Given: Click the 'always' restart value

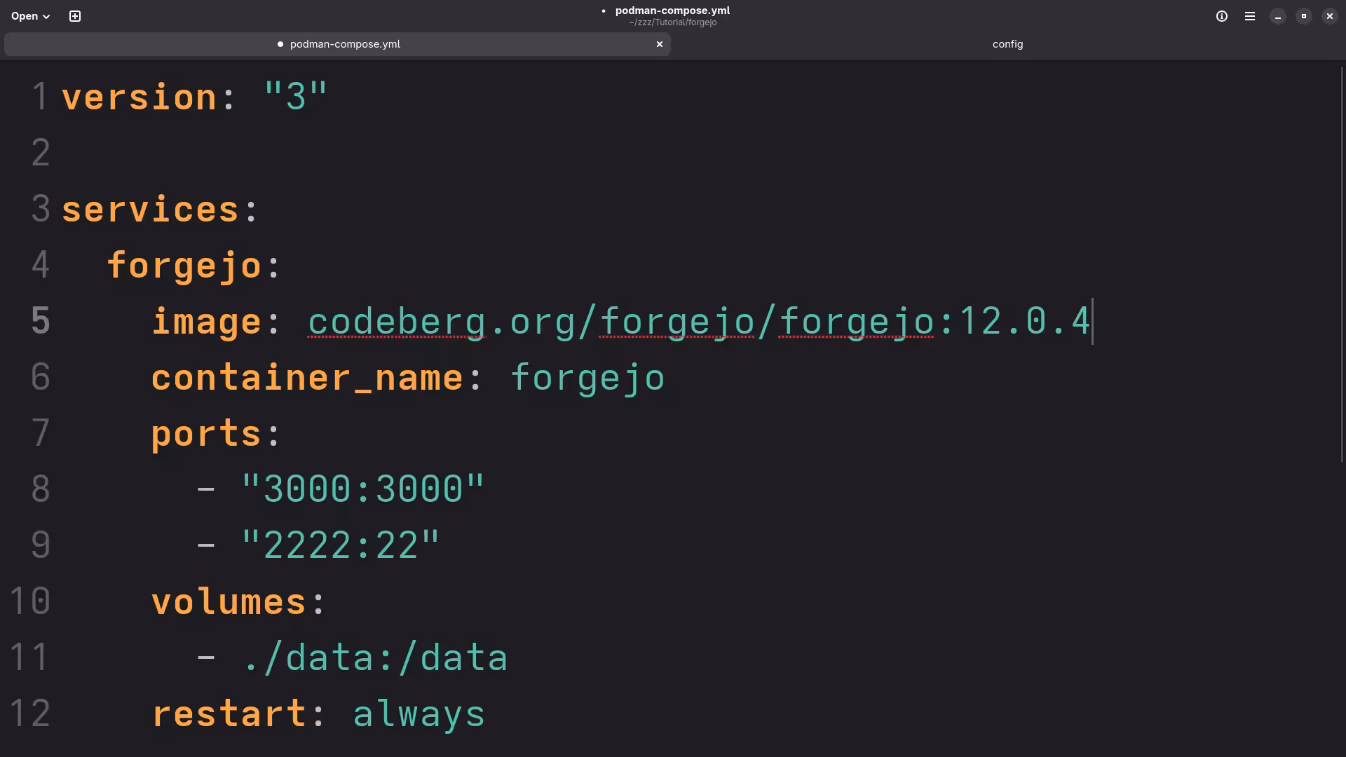Looking at the screenshot, I should [x=419, y=715].
